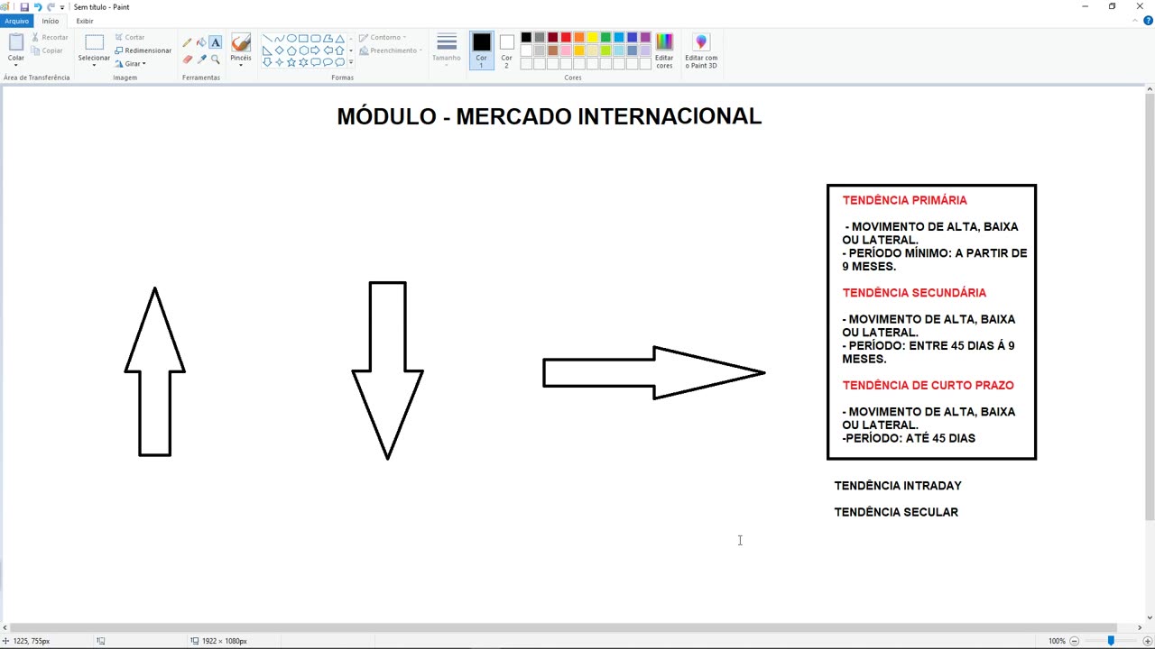Click the zoom slider handle

[1111, 641]
